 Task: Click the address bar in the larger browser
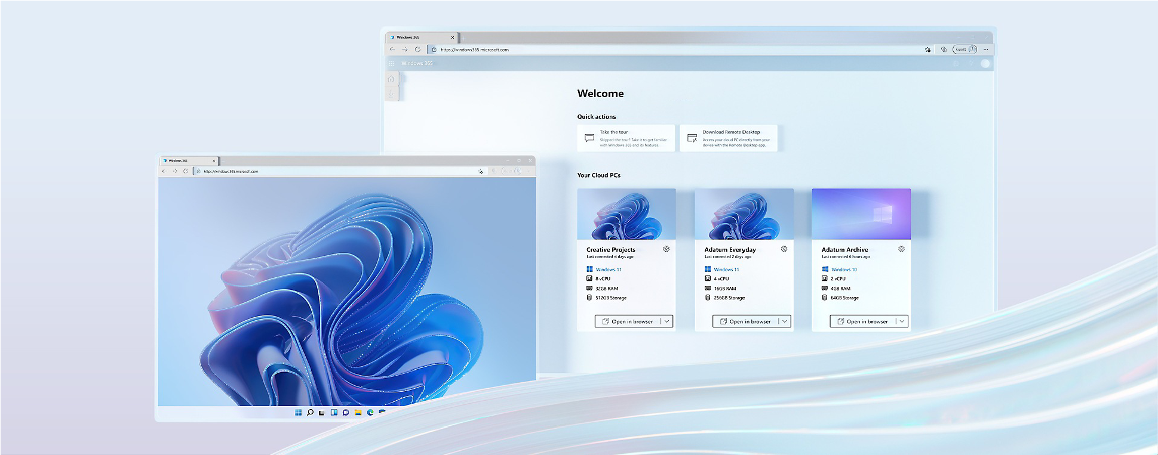(657, 49)
